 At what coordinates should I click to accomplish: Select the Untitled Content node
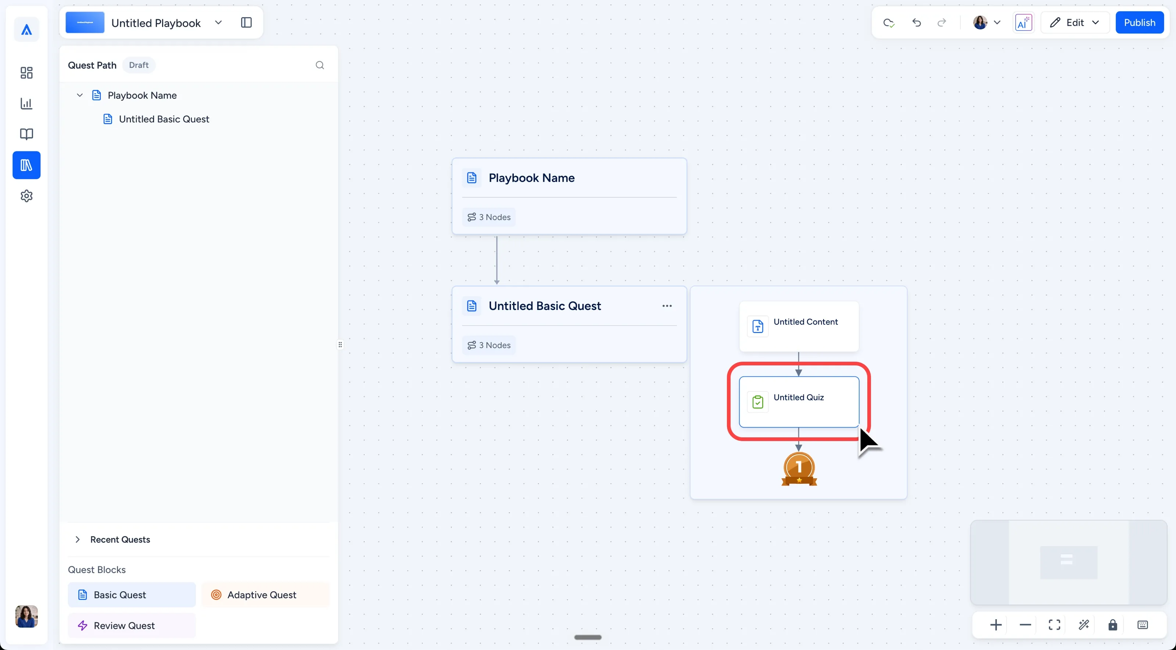pos(799,326)
